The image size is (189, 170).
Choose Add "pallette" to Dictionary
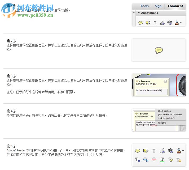tap(170, 114)
